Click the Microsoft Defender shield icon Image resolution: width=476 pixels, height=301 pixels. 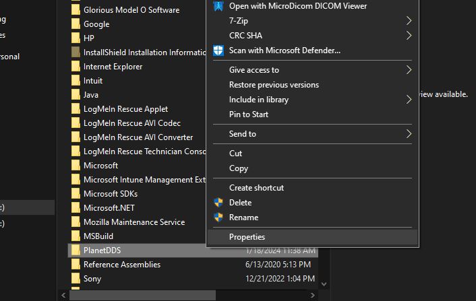pyautogui.click(x=218, y=51)
